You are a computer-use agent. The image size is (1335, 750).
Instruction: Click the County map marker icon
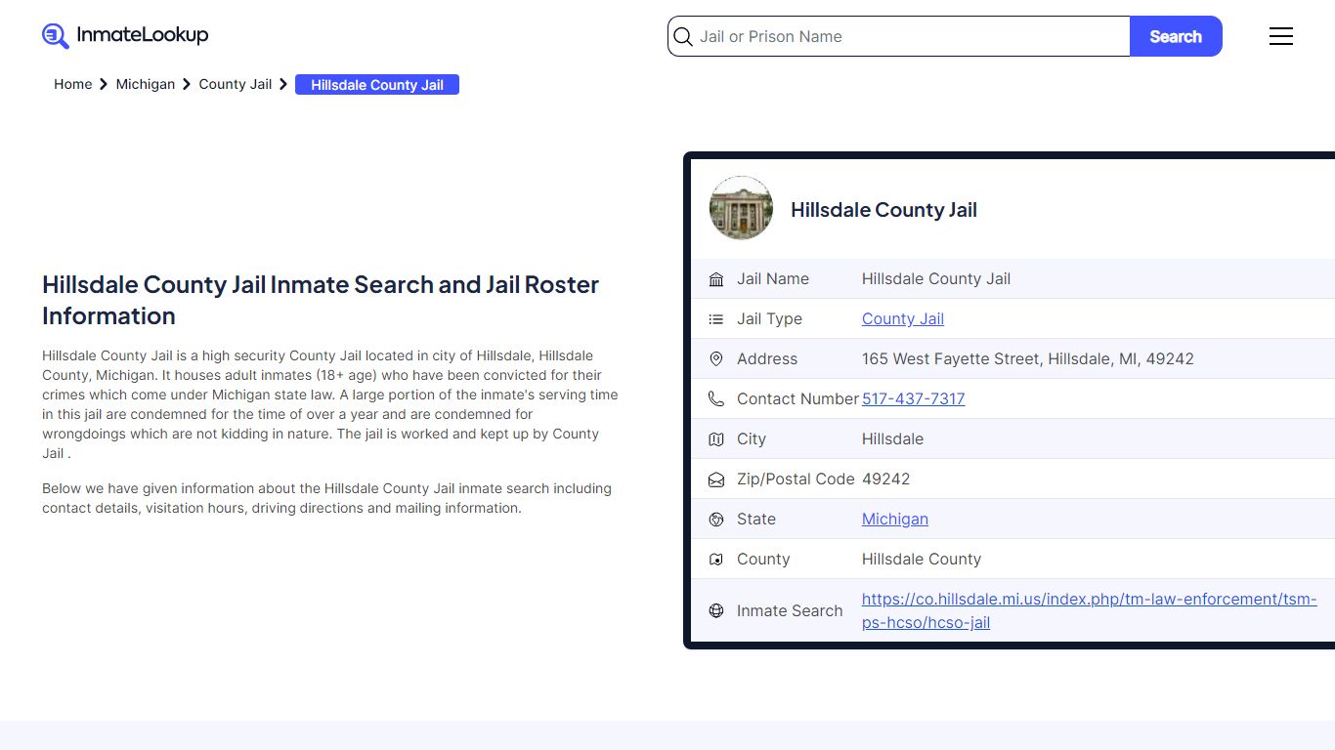pos(716,560)
